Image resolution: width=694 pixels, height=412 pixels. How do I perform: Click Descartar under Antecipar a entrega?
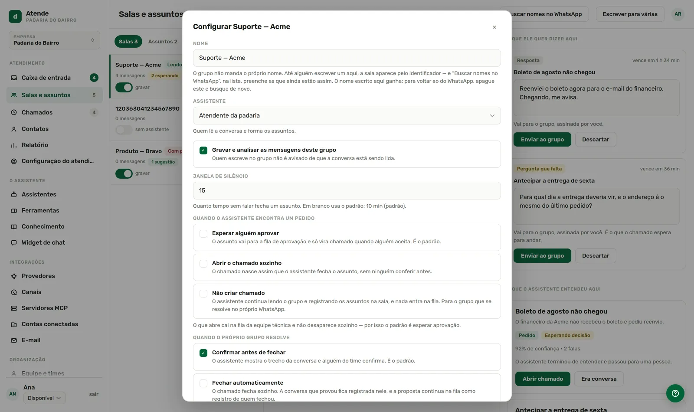[596, 255]
